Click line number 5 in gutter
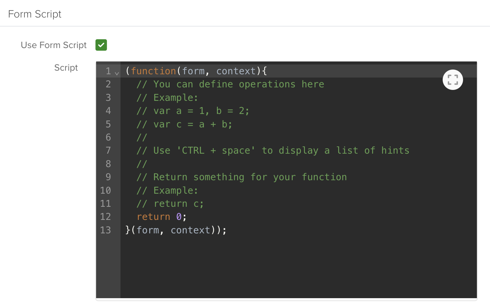 [x=108, y=124]
